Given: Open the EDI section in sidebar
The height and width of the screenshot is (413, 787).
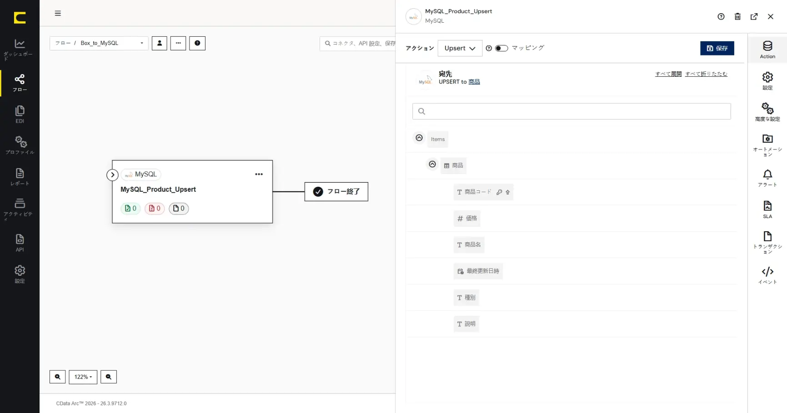Looking at the screenshot, I should pyautogui.click(x=20, y=114).
